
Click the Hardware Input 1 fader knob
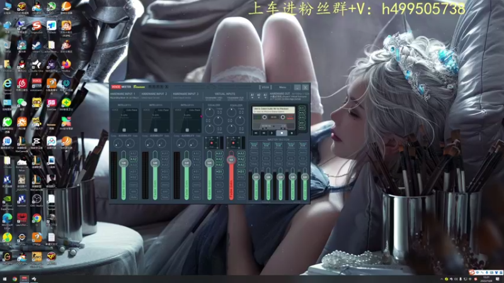(123, 163)
